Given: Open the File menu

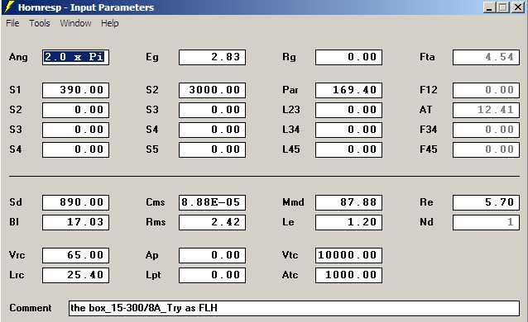Looking at the screenshot, I should [12, 23].
